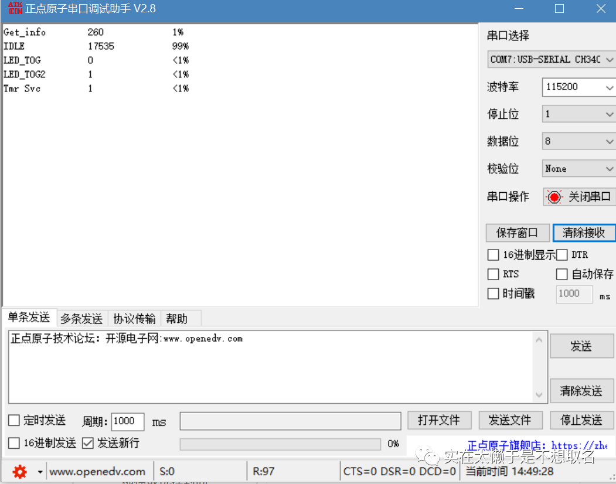Enable the 定时发送 timed send checkbox
Image resolution: width=616 pixels, height=484 pixels.
(x=13, y=420)
